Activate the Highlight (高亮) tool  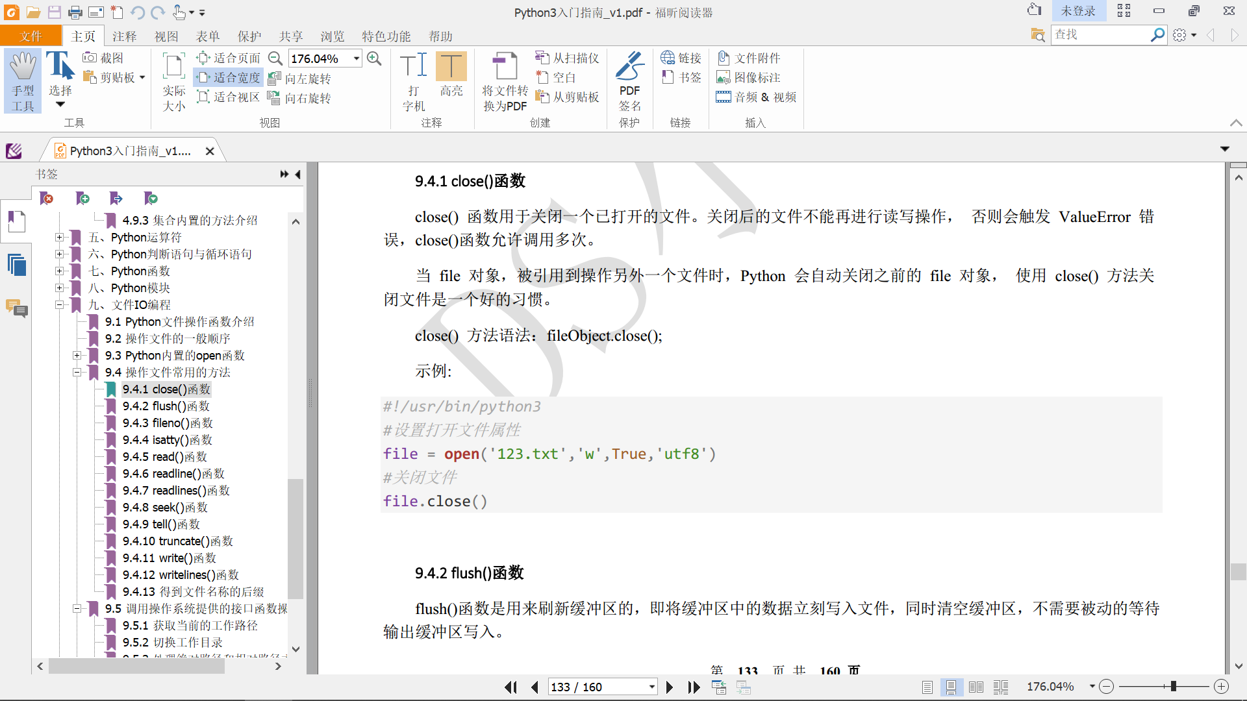[x=451, y=67]
